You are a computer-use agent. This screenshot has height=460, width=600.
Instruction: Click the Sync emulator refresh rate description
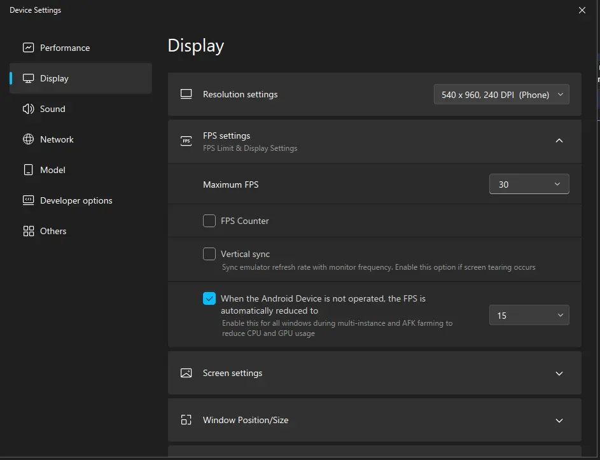379,267
